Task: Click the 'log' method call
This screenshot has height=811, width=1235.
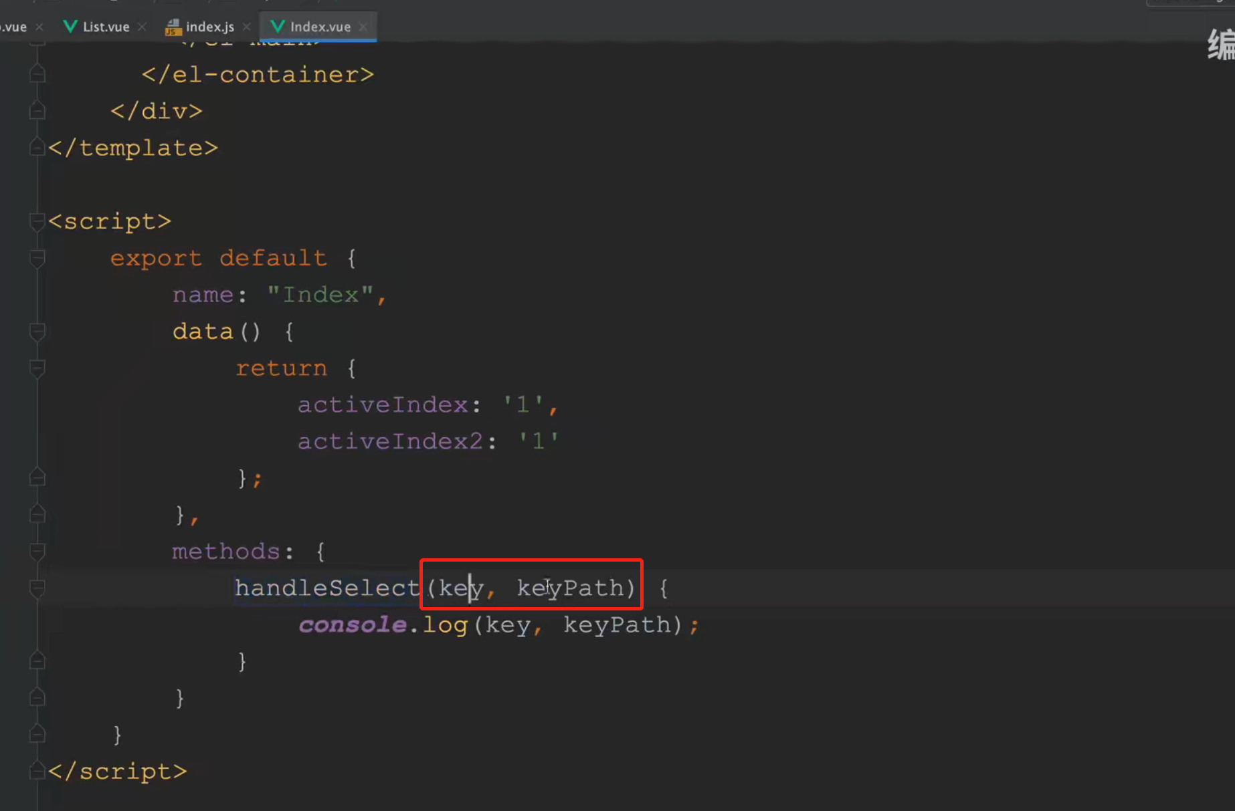Action: (x=445, y=624)
